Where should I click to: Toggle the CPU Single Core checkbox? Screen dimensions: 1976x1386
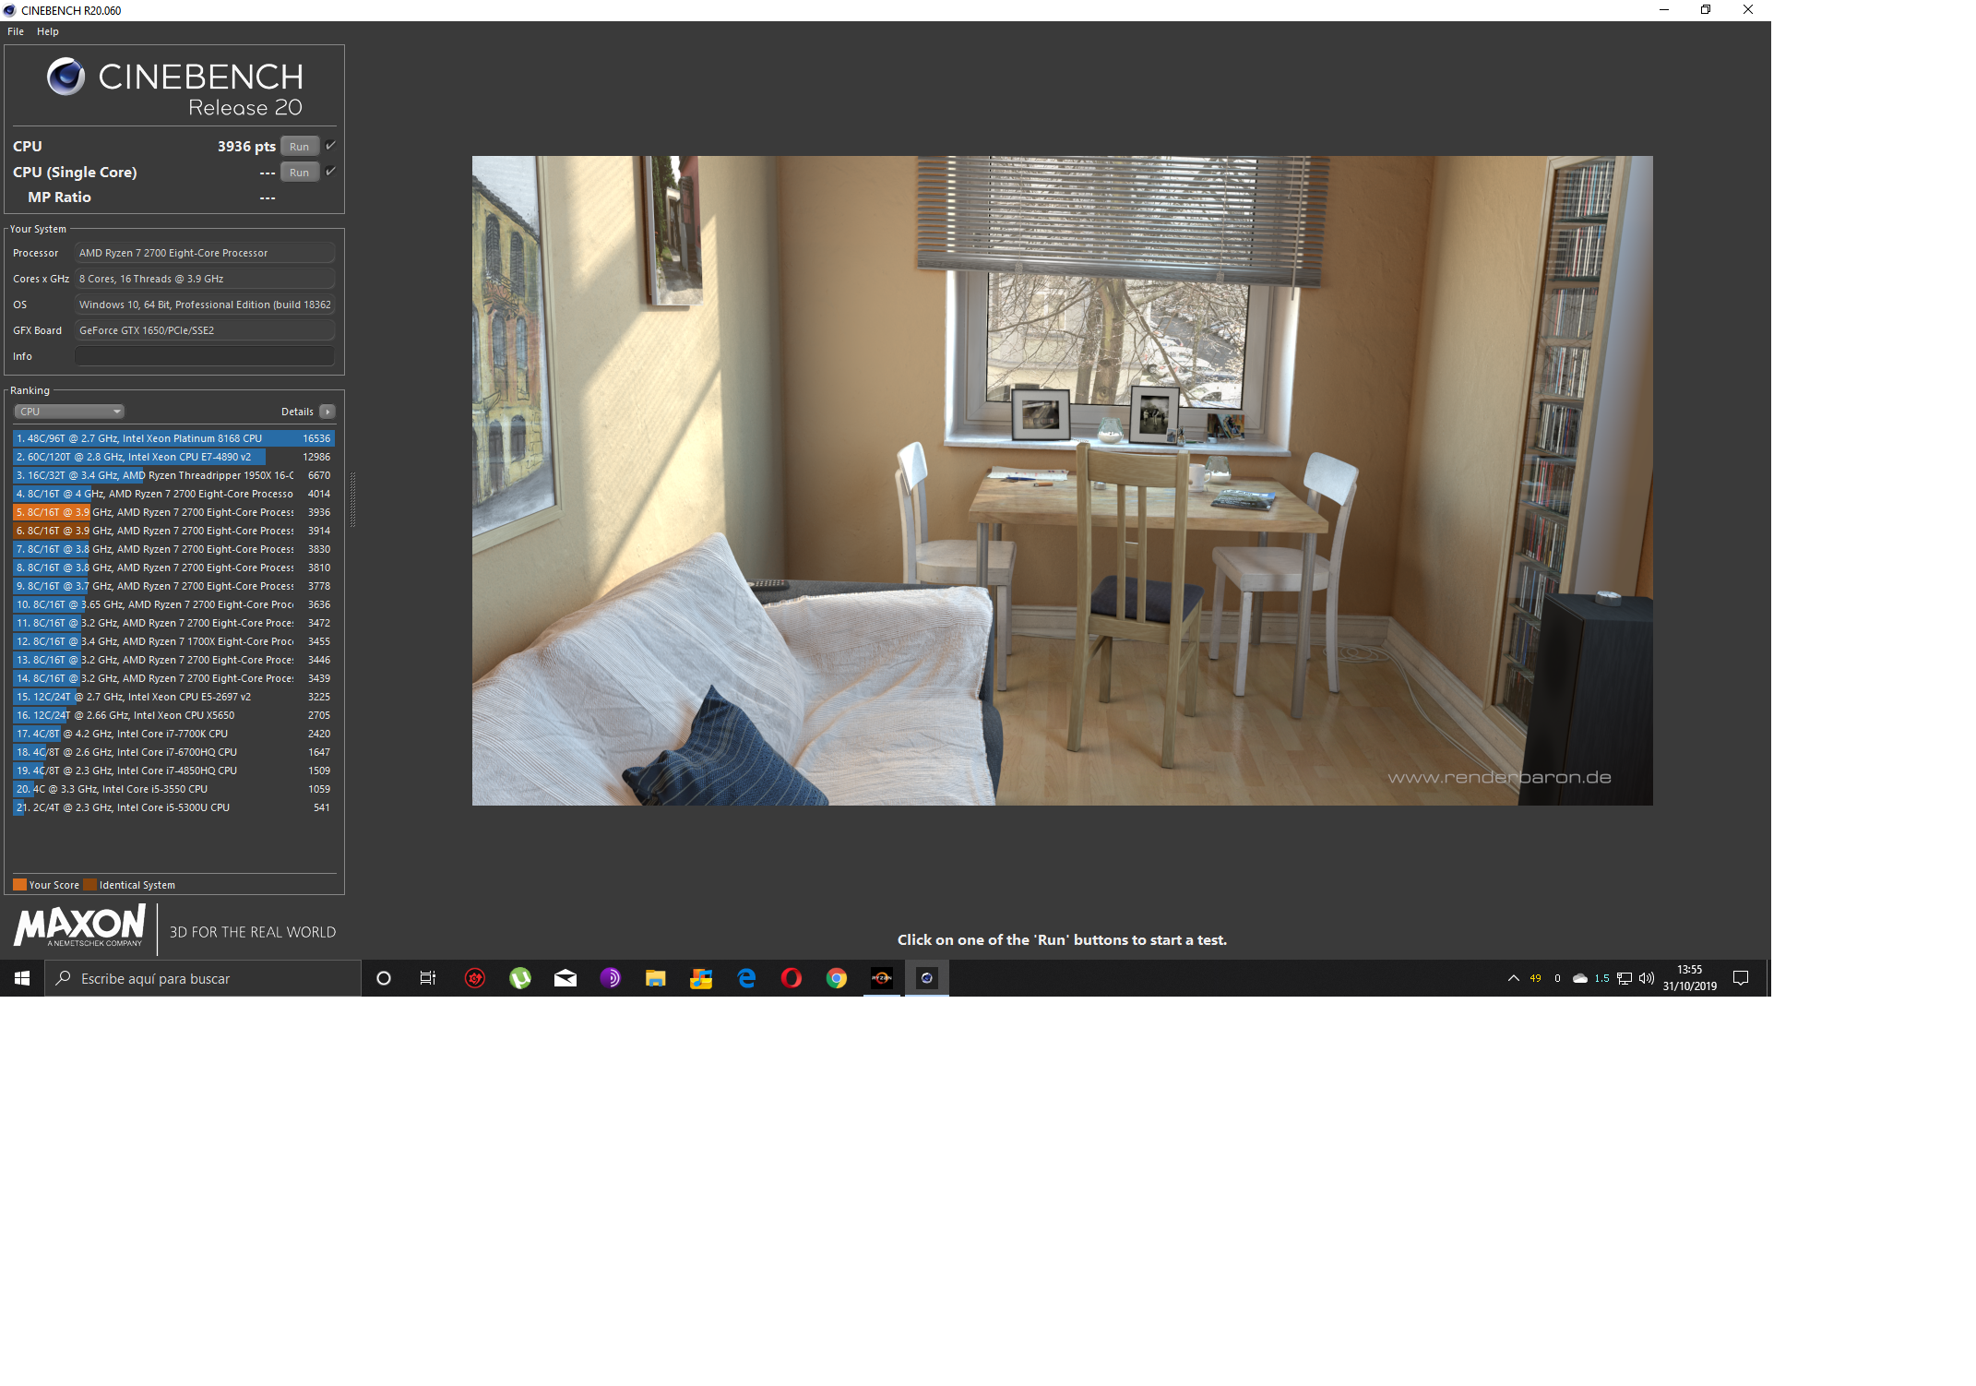[x=330, y=172]
